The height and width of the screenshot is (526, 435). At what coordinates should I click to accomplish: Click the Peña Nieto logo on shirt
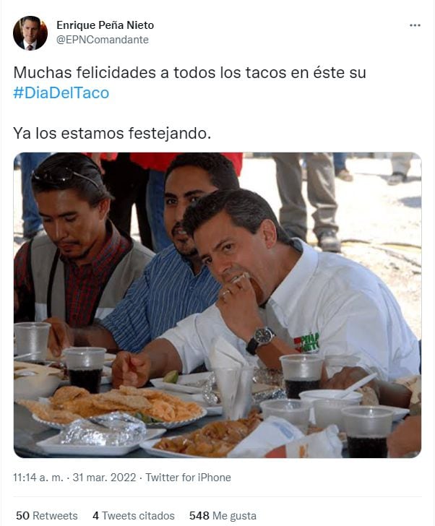(x=306, y=342)
